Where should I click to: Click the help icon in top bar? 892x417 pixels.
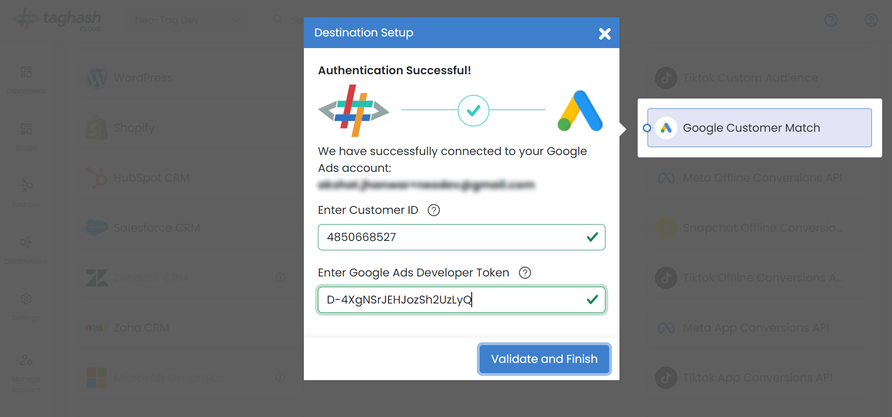tap(831, 20)
